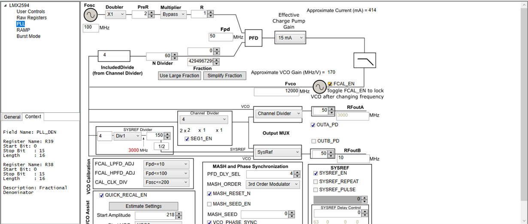Click the MASH_SEED spinner
The width and height of the screenshot is (528, 224).
tap(267, 214)
